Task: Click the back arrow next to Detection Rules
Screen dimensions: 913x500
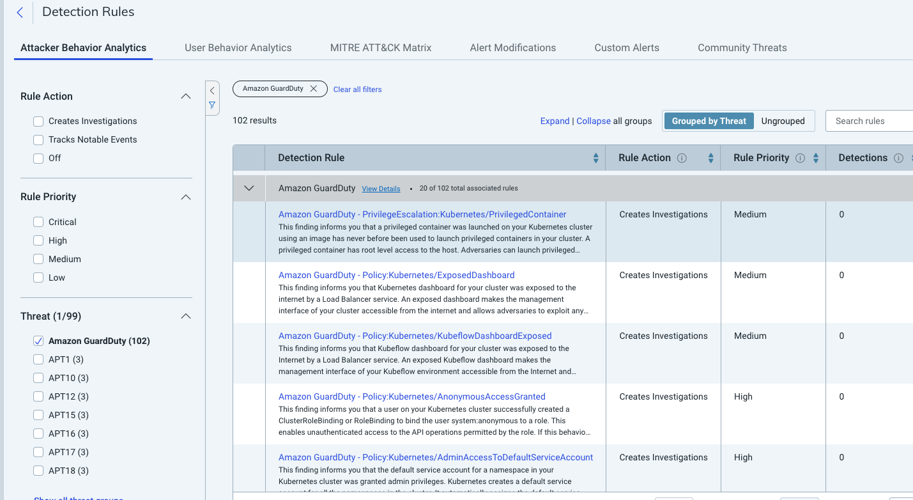Action: pos(20,12)
